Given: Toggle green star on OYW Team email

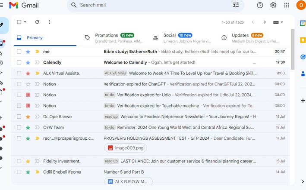Looking at the screenshot, I should coord(28,127).
